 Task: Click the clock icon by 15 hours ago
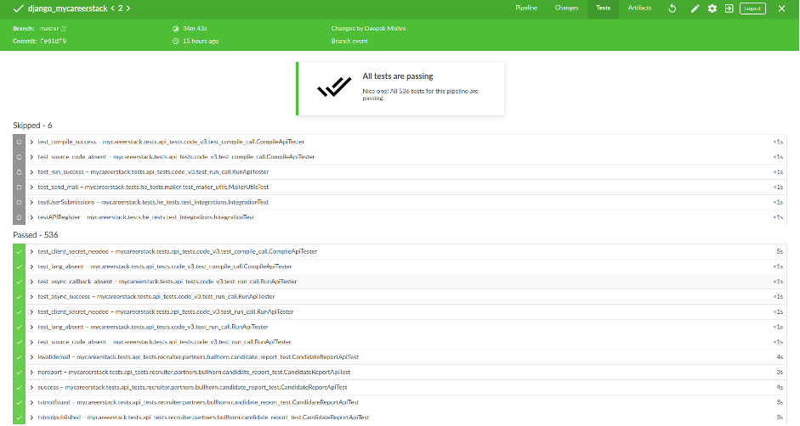click(x=176, y=42)
